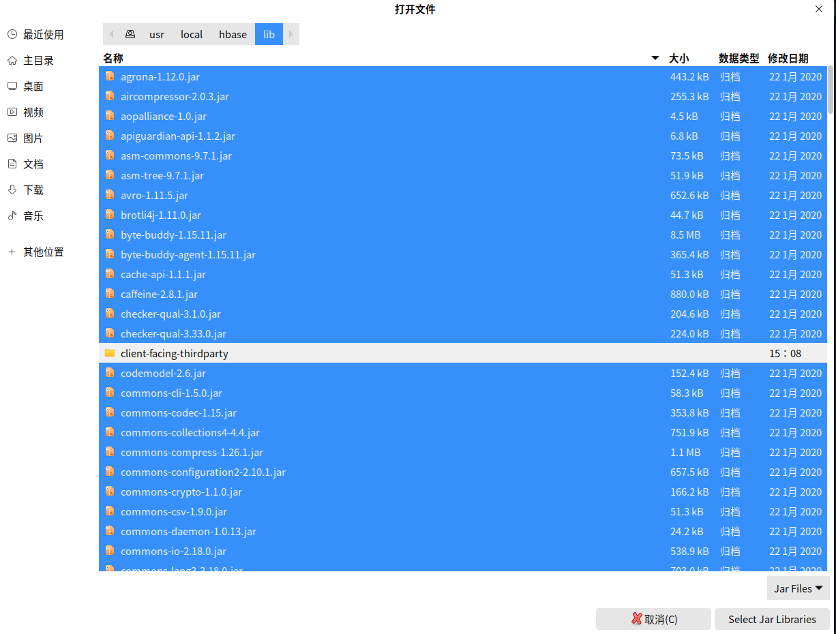The height and width of the screenshot is (634, 836).
Task: Click the jar icon of agrona-1.12.0.jar
Action: point(110,76)
